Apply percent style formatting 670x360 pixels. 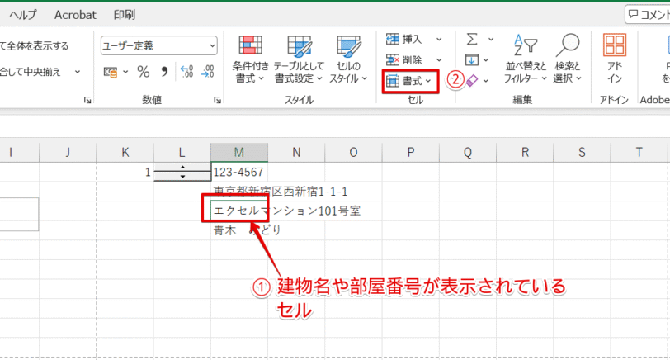coord(144,72)
